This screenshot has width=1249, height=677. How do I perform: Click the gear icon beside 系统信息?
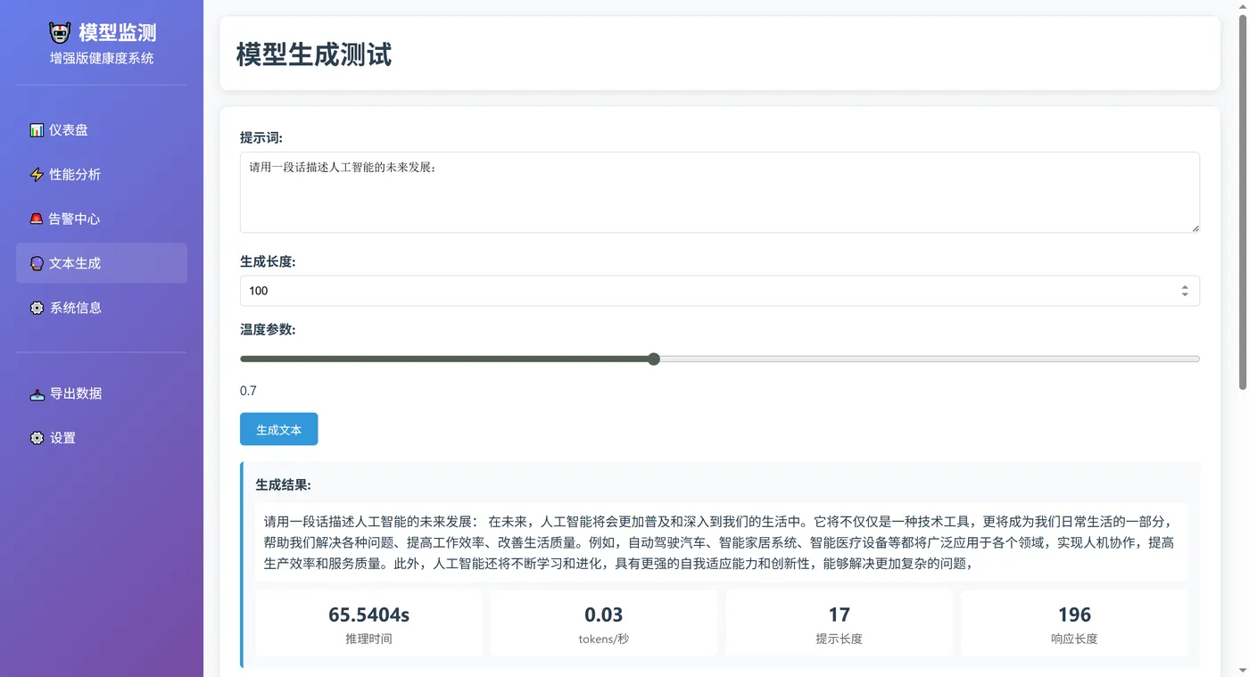pos(36,307)
